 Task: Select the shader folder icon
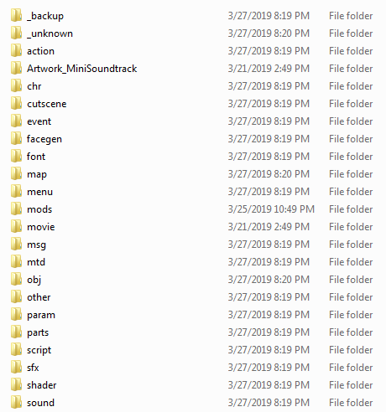(16, 384)
